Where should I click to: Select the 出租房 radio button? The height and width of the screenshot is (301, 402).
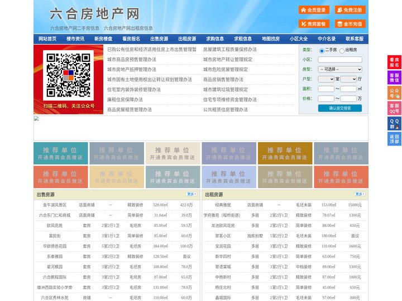[342, 51]
